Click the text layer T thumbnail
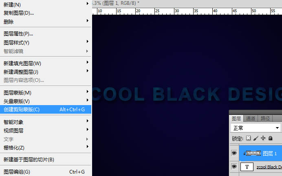Viewport: 282px width, 176px height. click(x=247, y=167)
